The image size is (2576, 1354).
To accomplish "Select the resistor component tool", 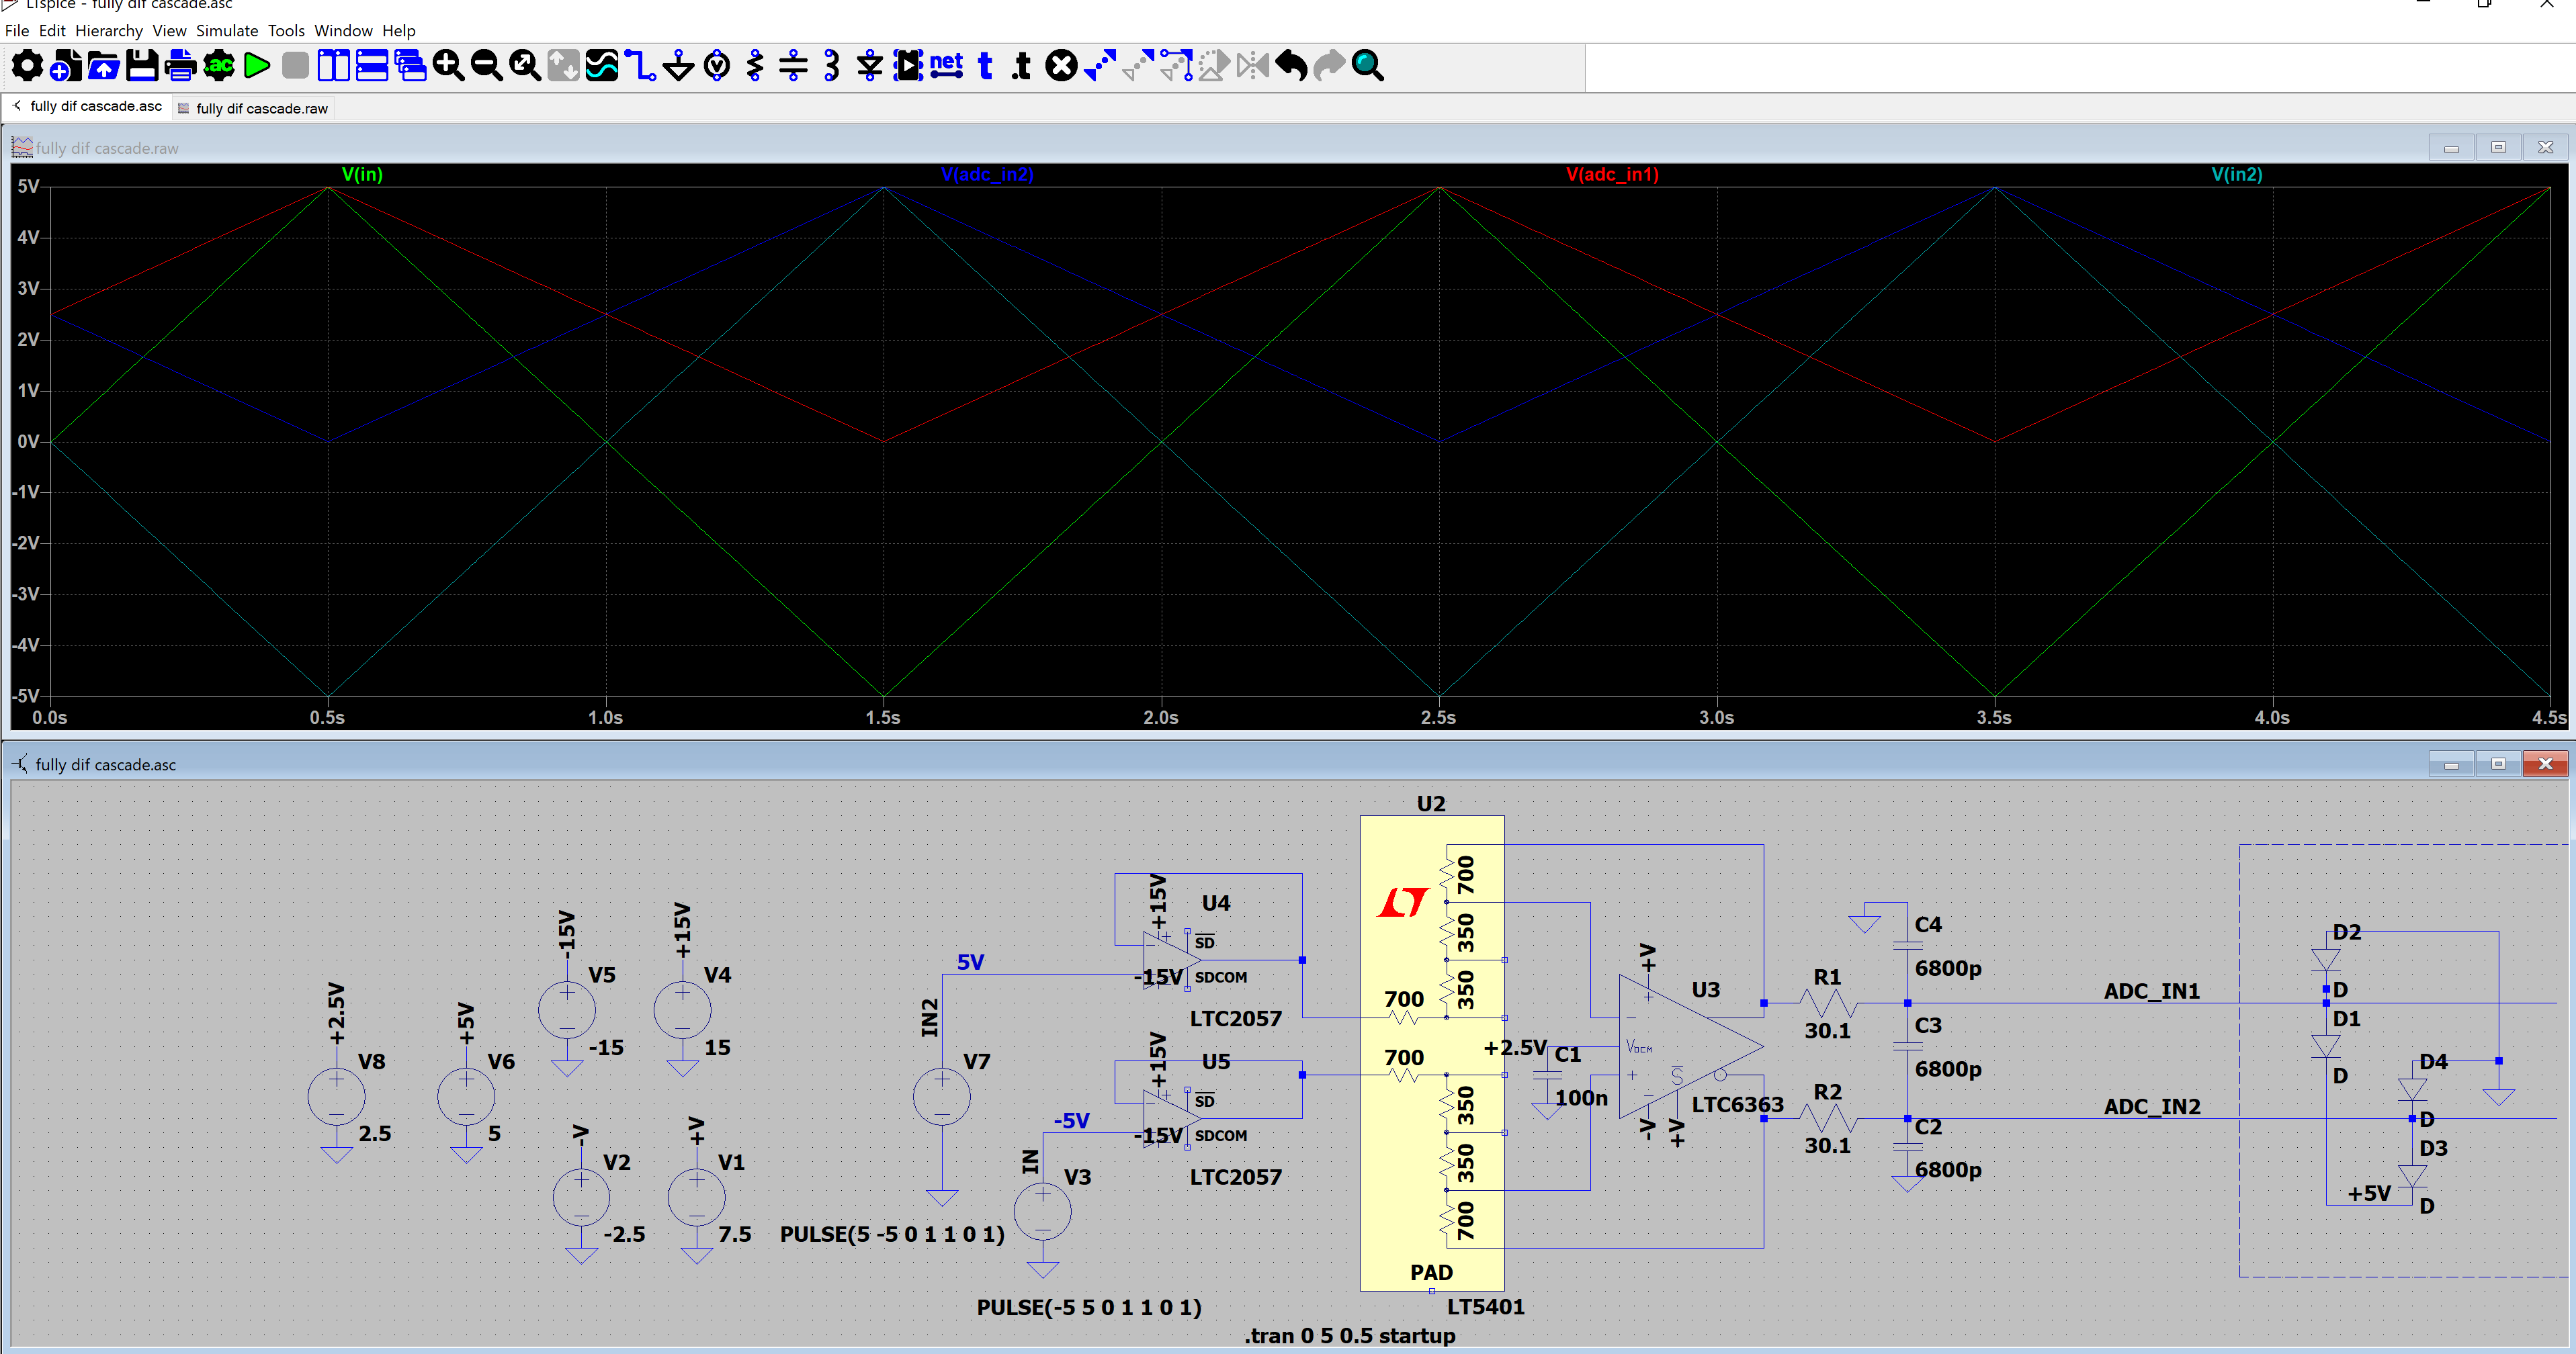I will (755, 66).
